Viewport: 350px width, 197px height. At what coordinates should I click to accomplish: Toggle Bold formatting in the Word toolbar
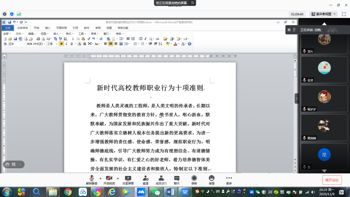click(61, 44)
